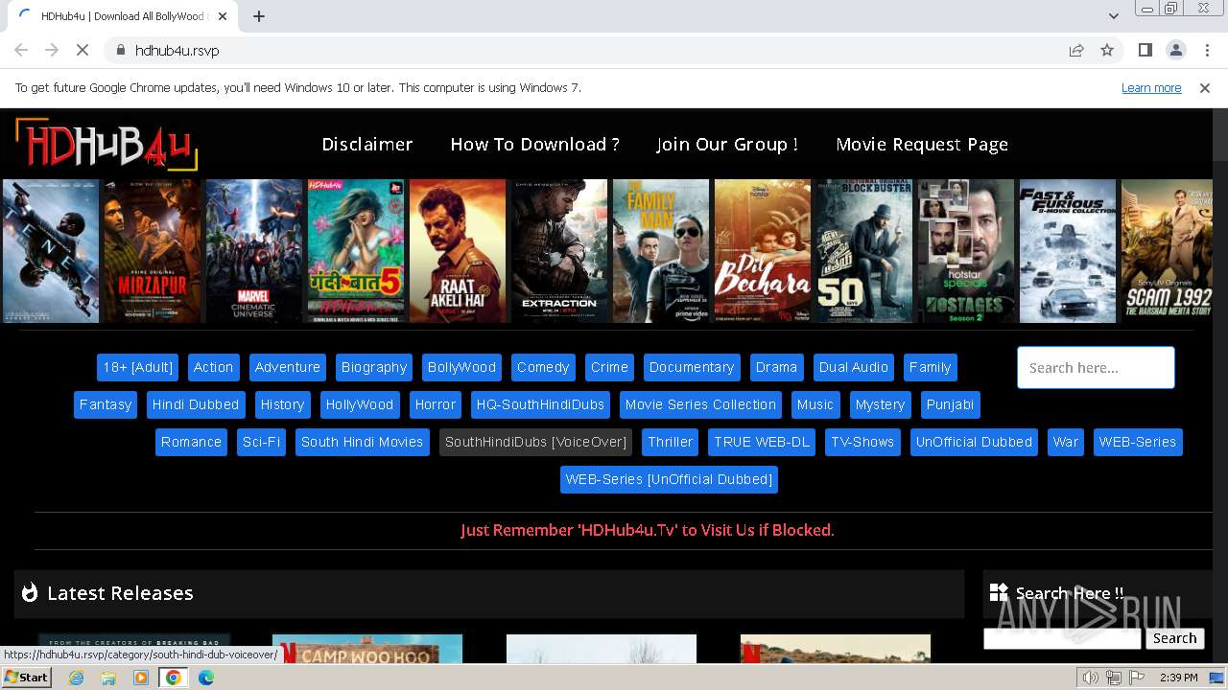
Task: Stop loading the page
Action: click(82, 50)
